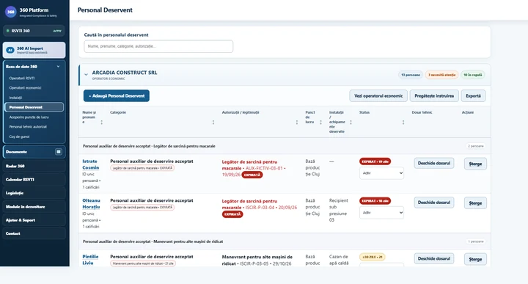
Task: Open Operatori RSVTI menu item
Action: point(22,79)
